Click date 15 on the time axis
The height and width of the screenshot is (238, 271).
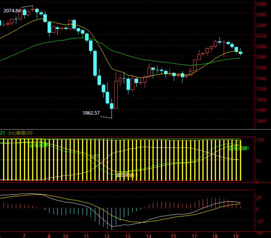[x=173, y=236]
